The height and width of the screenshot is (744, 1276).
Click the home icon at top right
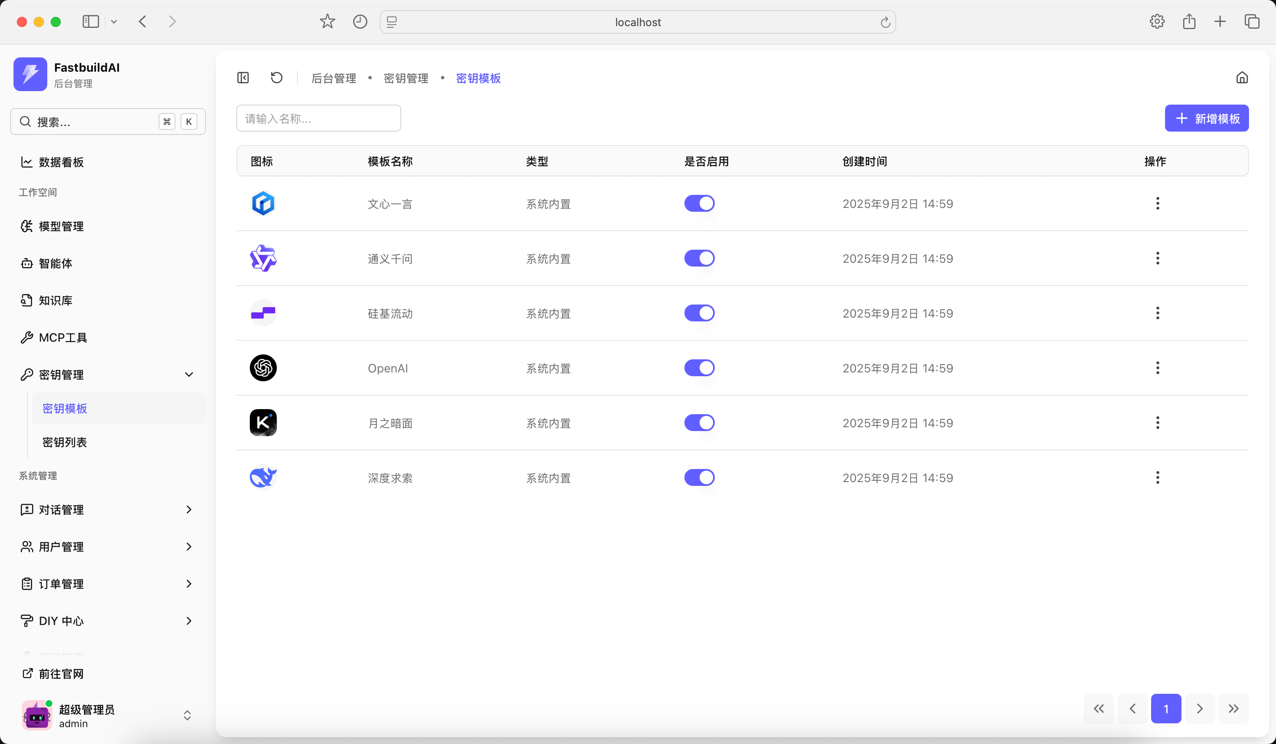pos(1241,78)
